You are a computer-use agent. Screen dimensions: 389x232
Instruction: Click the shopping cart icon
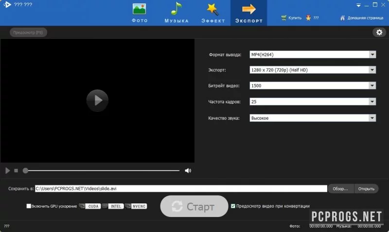[x=283, y=18]
